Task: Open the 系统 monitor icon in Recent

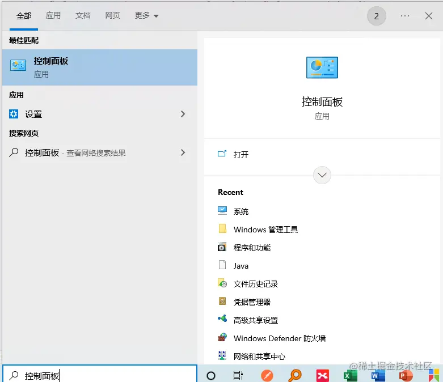Action: 222,211
